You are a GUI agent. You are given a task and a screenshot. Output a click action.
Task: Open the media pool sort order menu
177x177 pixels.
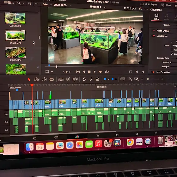(x=30, y=3)
